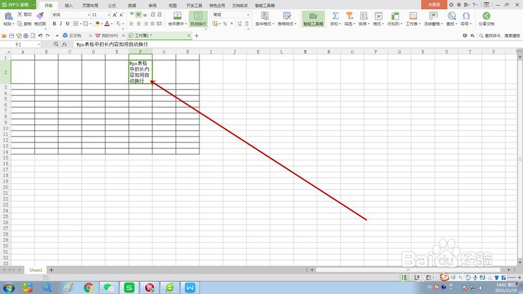Switch to the Data (数据) tab

pyautogui.click(x=132, y=6)
